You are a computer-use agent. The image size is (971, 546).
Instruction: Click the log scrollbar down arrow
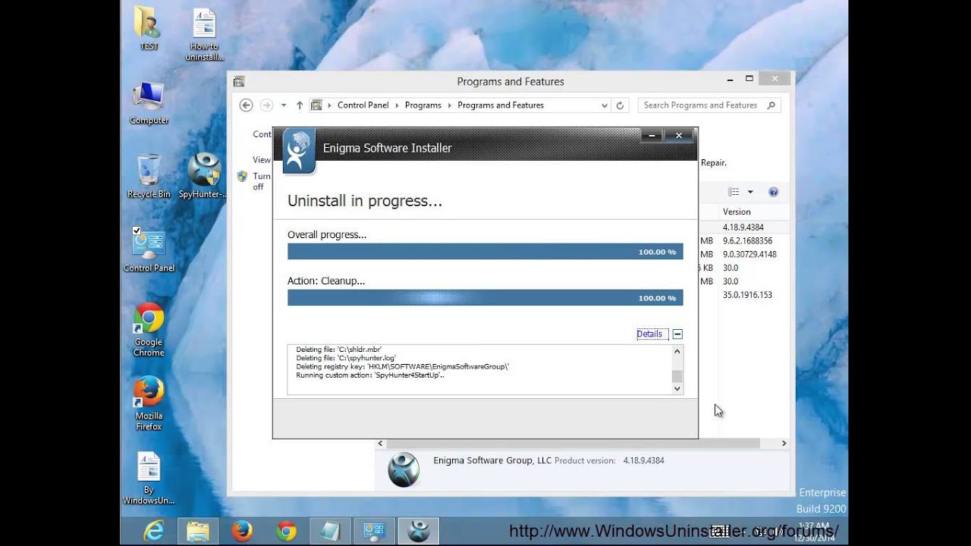(677, 388)
